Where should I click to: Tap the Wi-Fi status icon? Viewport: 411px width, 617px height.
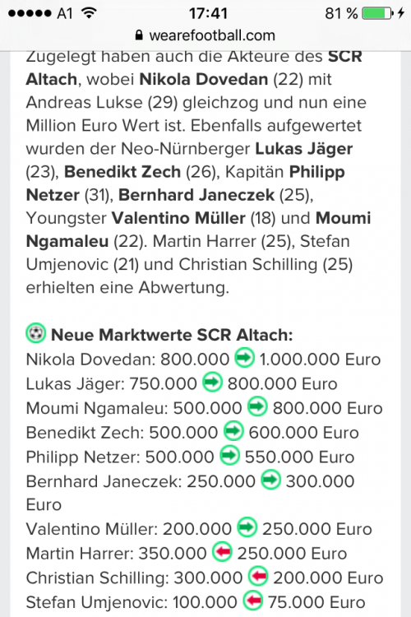point(90,13)
